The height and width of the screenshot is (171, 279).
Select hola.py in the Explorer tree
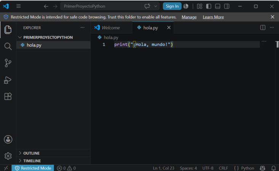pos(53,45)
